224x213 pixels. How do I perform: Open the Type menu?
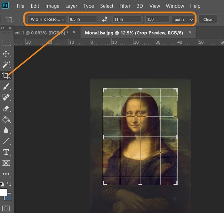tap(89, 6)
